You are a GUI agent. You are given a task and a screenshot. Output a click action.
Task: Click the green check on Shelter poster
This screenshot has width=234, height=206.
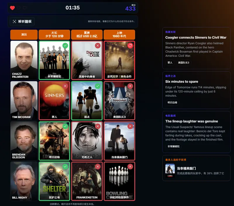pyautogui.click(x=65, y=167)
